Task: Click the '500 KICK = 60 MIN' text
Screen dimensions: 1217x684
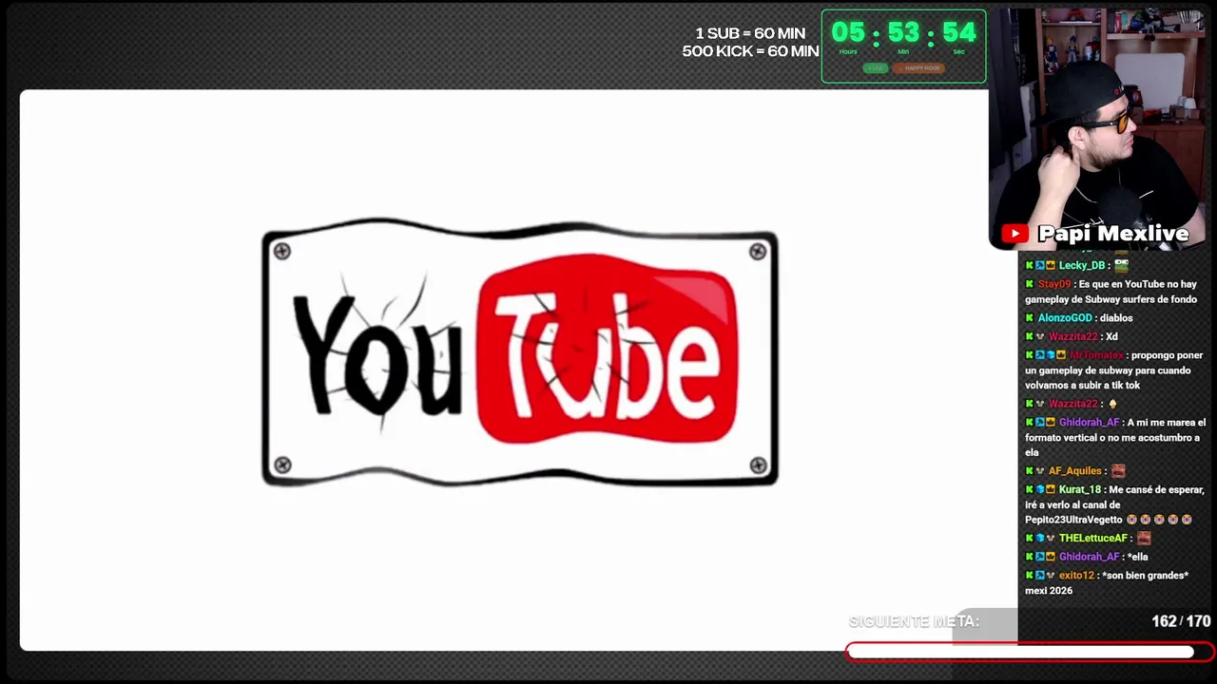Action: 750,51
